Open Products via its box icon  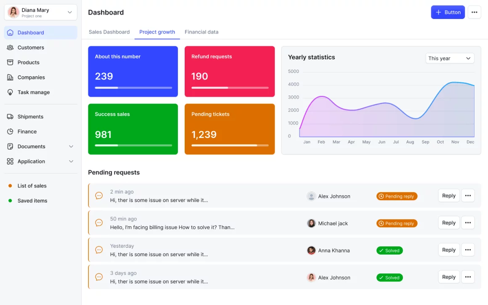pos(10,62)
